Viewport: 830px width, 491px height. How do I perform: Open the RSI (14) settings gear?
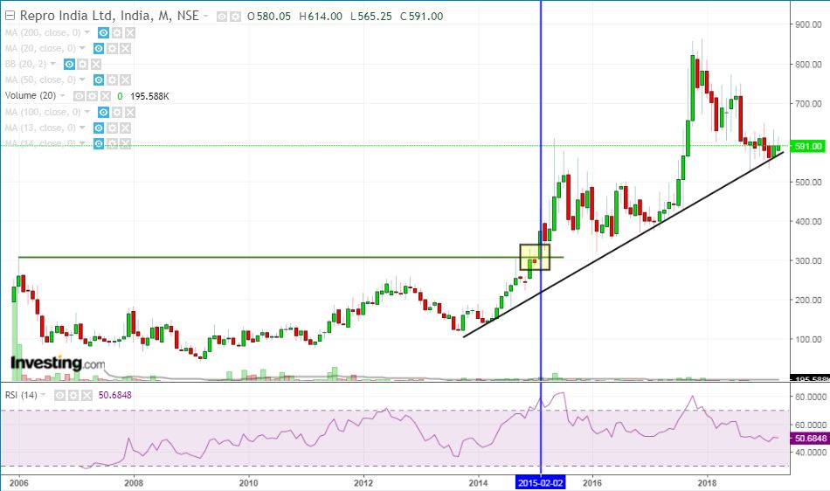pyautogui.click(x=73, y=395)
